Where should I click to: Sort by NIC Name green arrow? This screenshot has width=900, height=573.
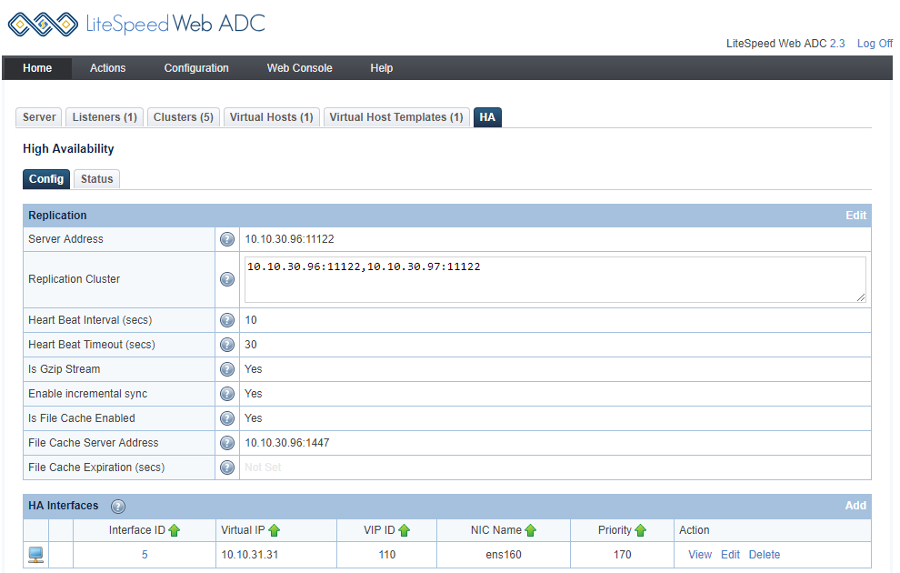click(x=531, y=530)
